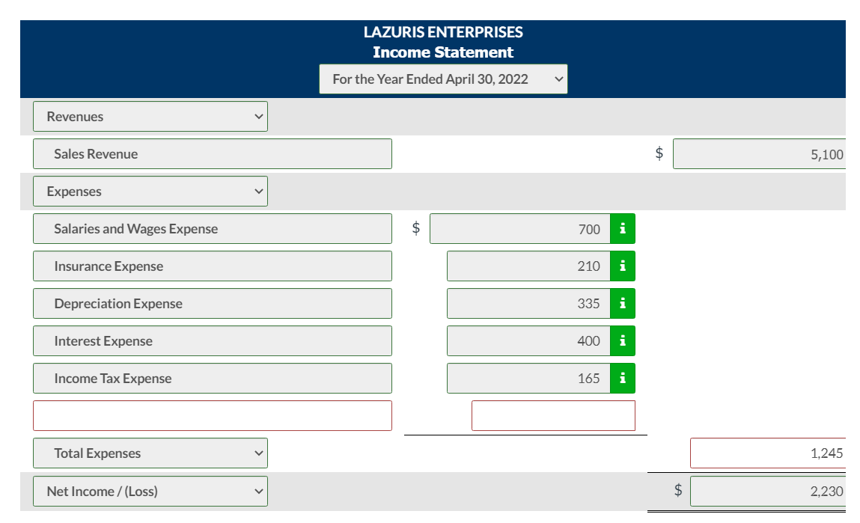Expand the Revenues section dropdown
This screenshot has height=523, width=860.
click(x=258, y=116)
